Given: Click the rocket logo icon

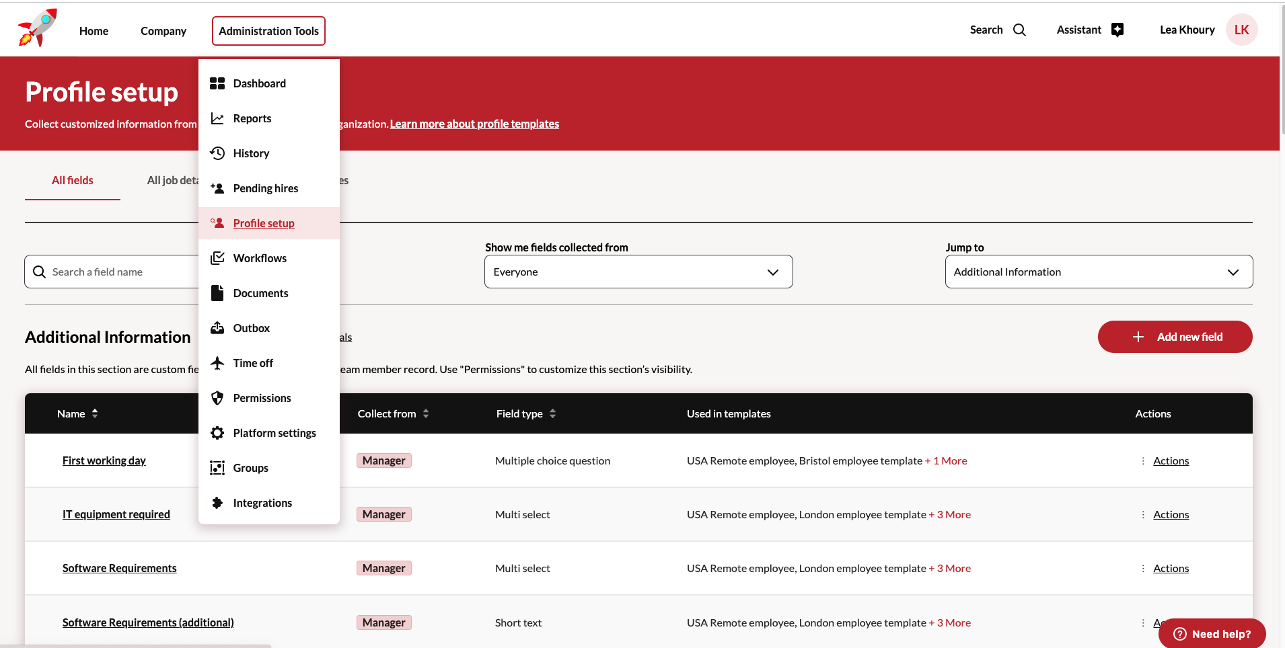Looking at the screenshot, I should 38,28.
